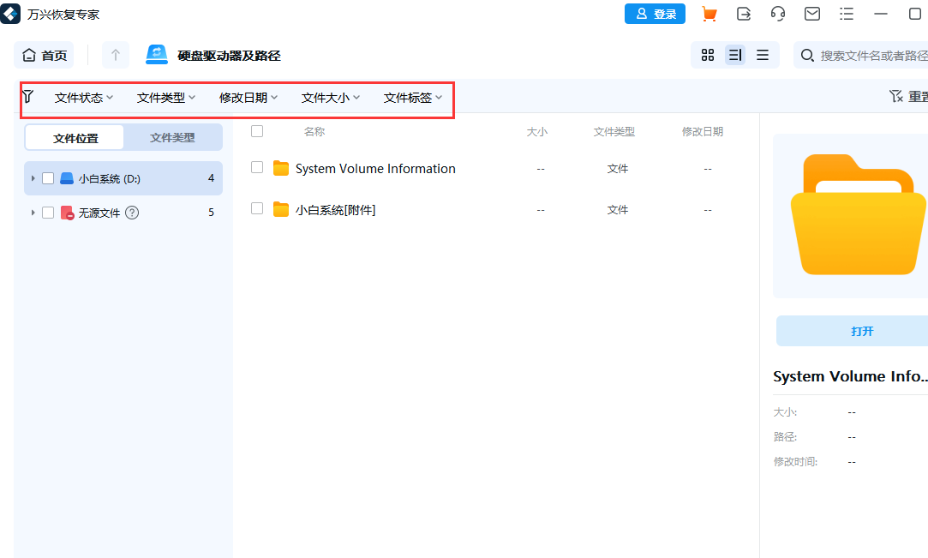Expand the 无源文件 tree item
Screen dimensions: 928x558
(33, 213)
